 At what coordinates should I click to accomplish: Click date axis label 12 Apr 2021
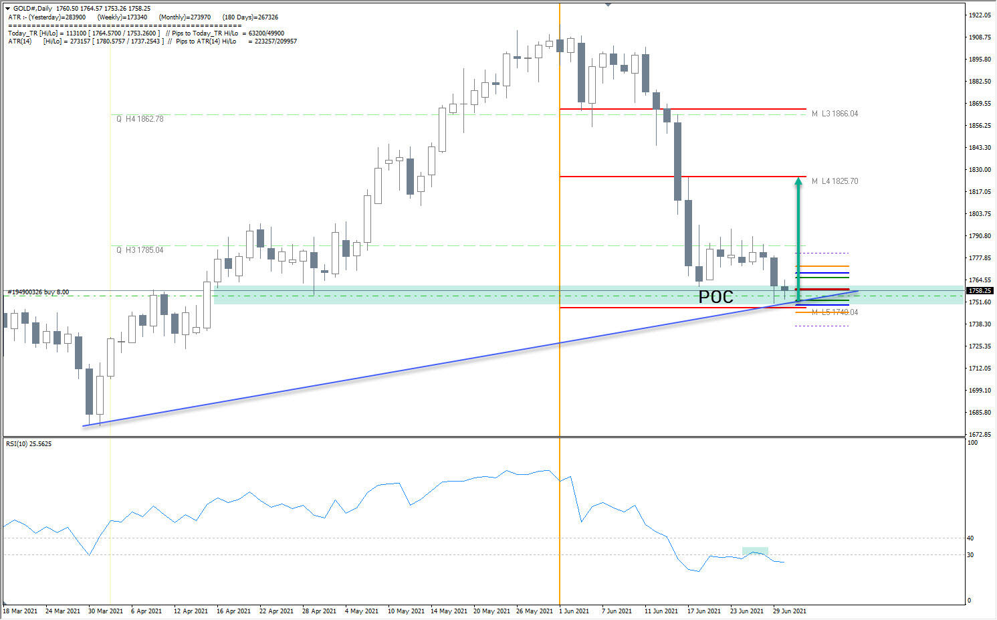tap(191, 611)
